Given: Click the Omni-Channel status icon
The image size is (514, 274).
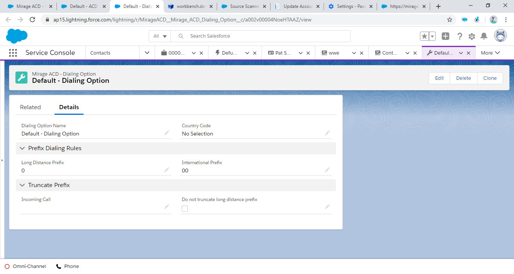Looking at the screenshot, I should (x=7, y=266).
